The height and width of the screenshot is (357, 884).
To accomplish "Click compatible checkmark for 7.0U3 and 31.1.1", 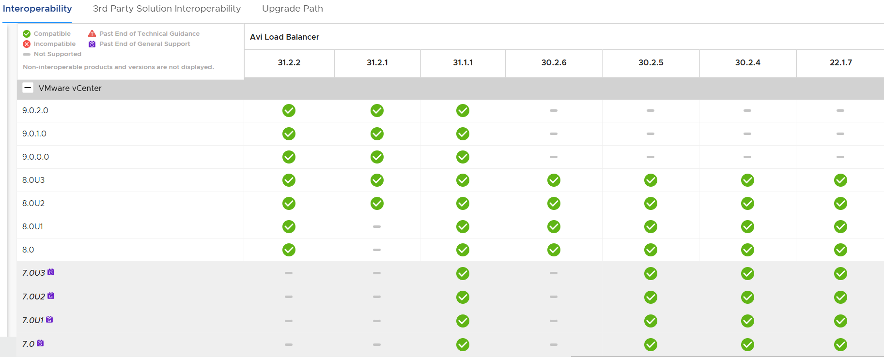I will coord(463,273).
